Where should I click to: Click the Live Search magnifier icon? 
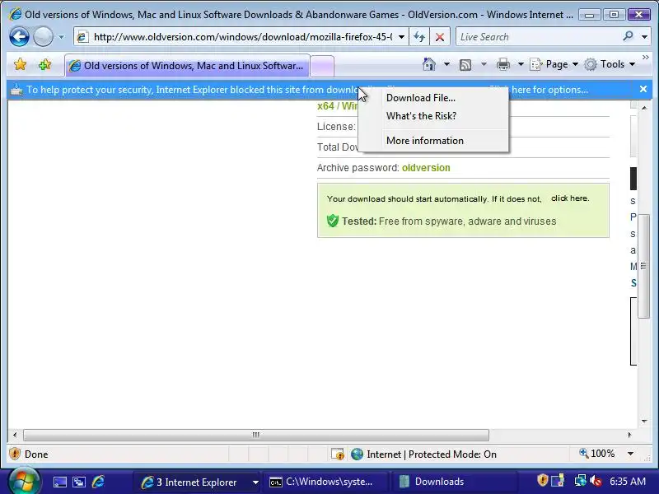[x=628, y=36]
